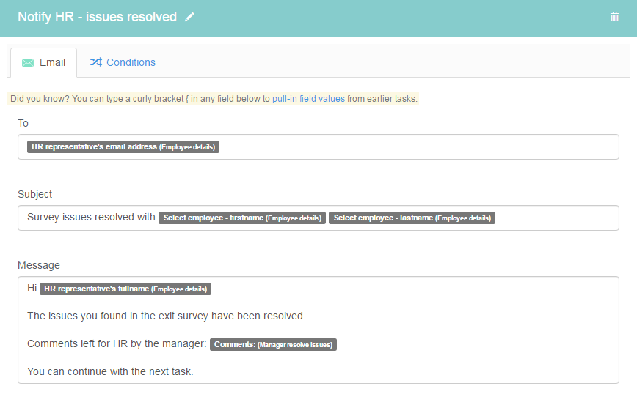Select the Email tab

pyautogui.click(x=43, y=62)
